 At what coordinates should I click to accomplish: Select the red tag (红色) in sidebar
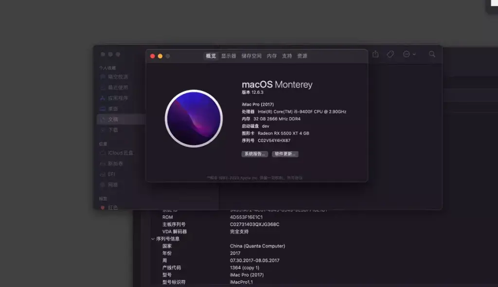(x=113, y=207)
